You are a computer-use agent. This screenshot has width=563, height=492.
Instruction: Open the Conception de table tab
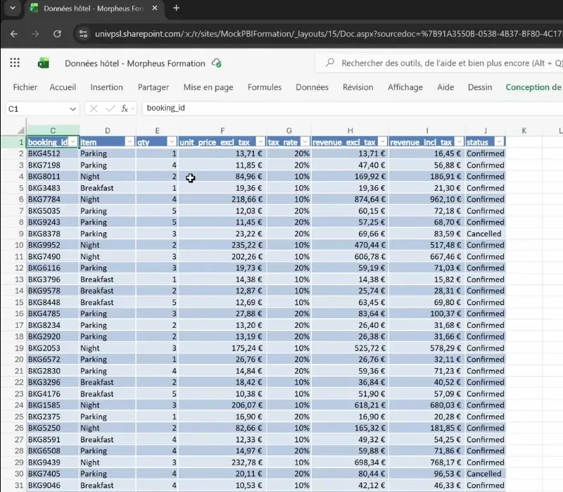pos(533,87)
